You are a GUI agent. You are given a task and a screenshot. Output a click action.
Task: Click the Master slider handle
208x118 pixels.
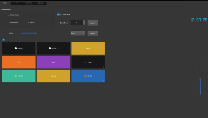(x=36, y=33)
